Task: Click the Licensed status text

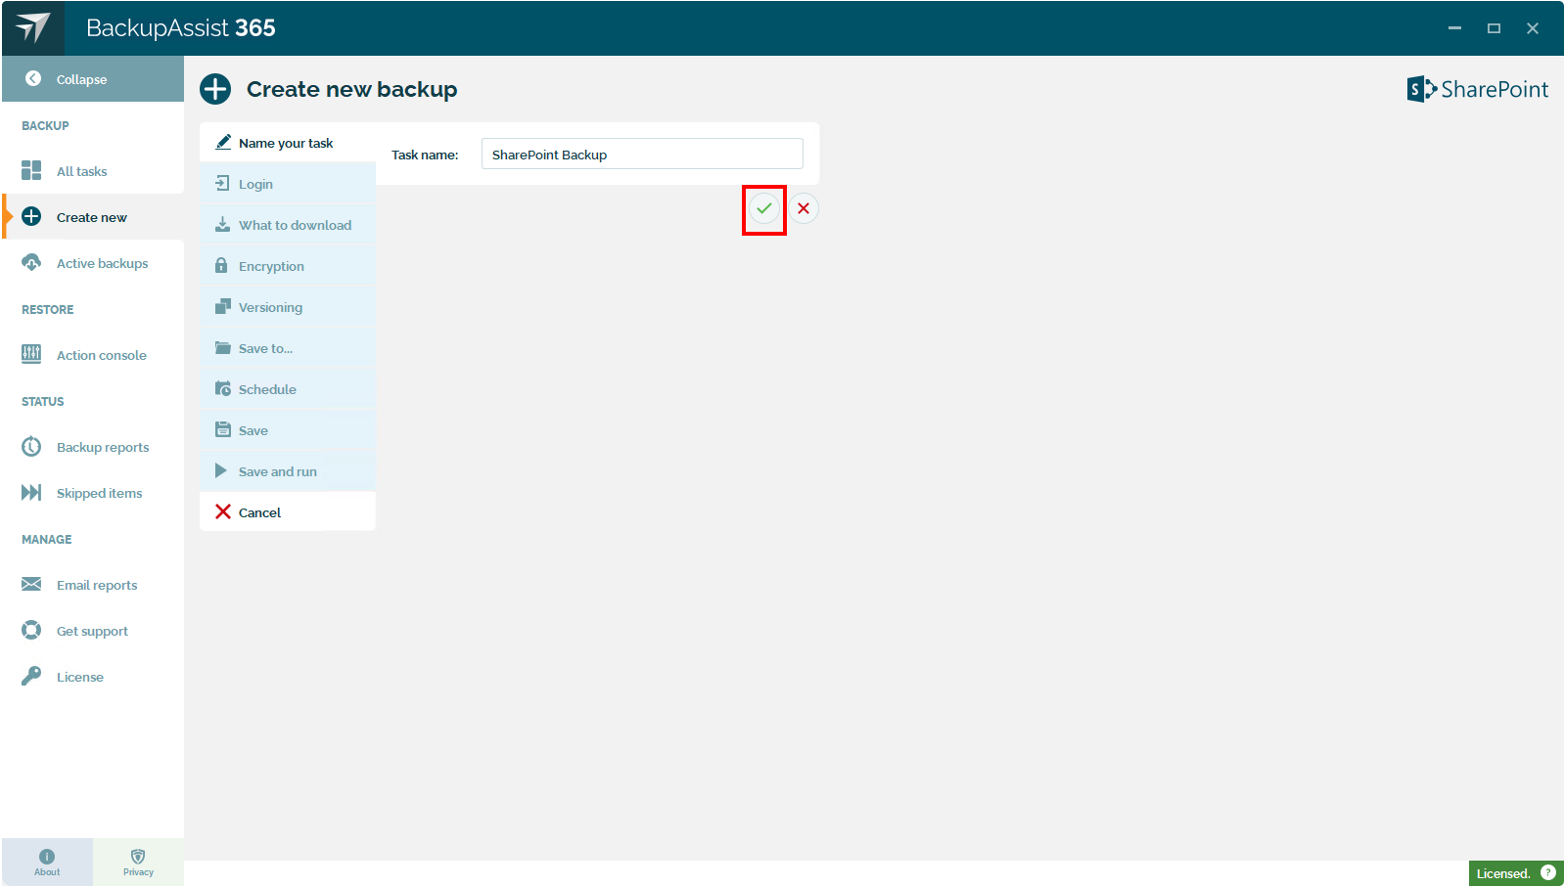Action: click(1503, 873)
